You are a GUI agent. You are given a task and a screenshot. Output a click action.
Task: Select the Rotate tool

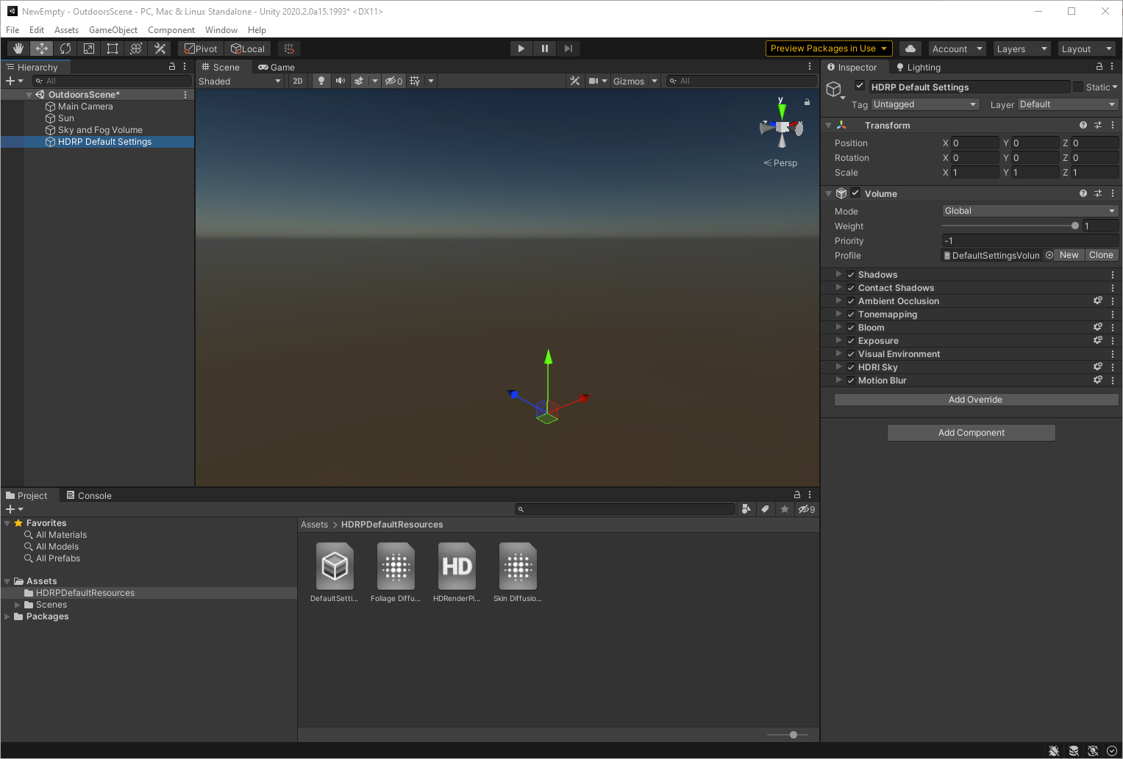click(65, 48)
